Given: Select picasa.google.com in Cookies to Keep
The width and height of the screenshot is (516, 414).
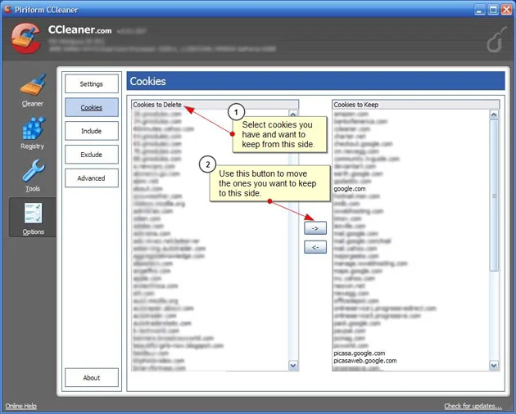Looking at the screenshot, I should click(x=360, y=353).
